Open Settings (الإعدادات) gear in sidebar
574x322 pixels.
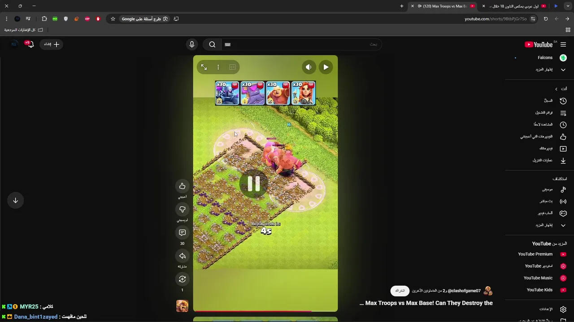tap(563, 309)
